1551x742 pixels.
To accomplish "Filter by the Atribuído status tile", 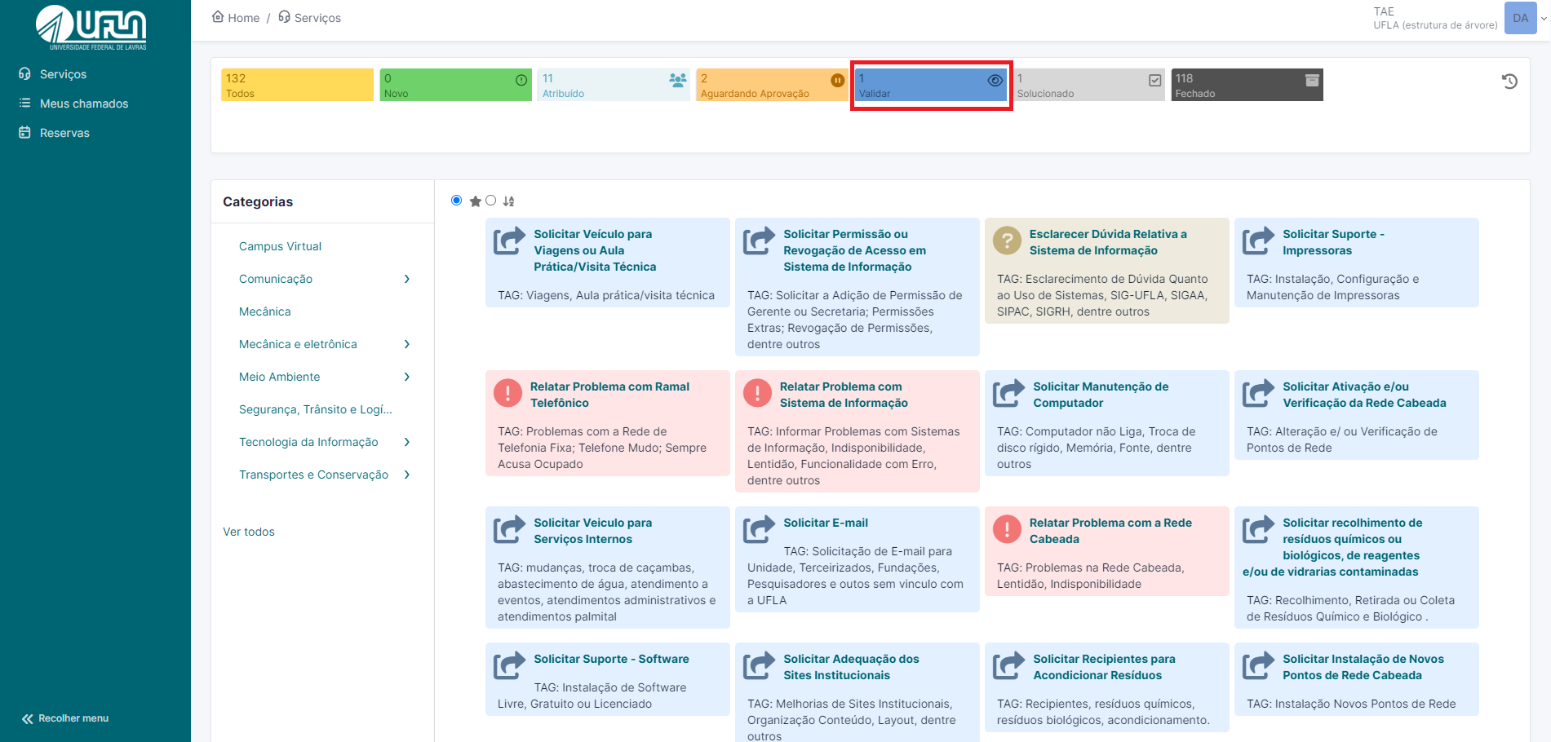I will point(614,85).
